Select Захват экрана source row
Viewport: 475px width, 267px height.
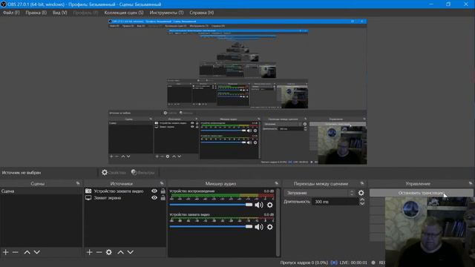125,198
